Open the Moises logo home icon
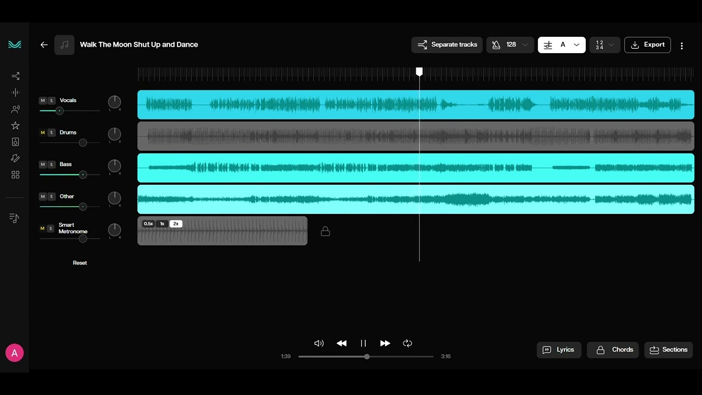The width and height of the screenshot is (702, 395). coord(15,44)
